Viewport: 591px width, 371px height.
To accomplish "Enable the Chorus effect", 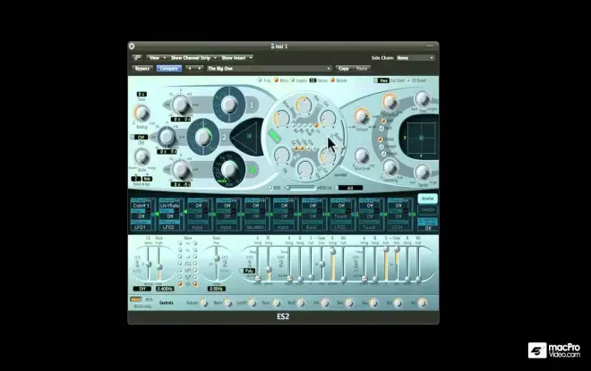I will click(x=381, y=139).
